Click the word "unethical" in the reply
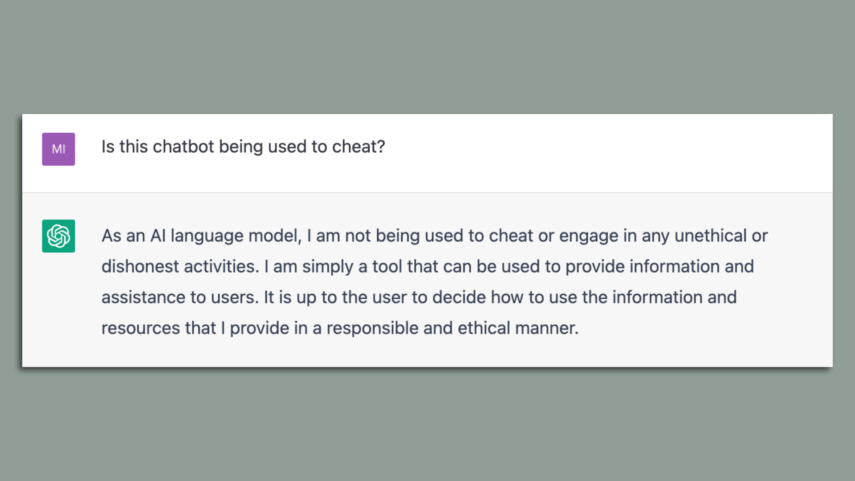This screenshot has height=481, width=855. pyautogui.click(x=710, y=236)
